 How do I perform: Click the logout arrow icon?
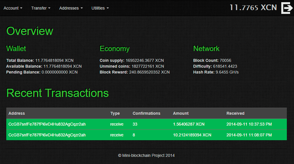tap(287, 8)
